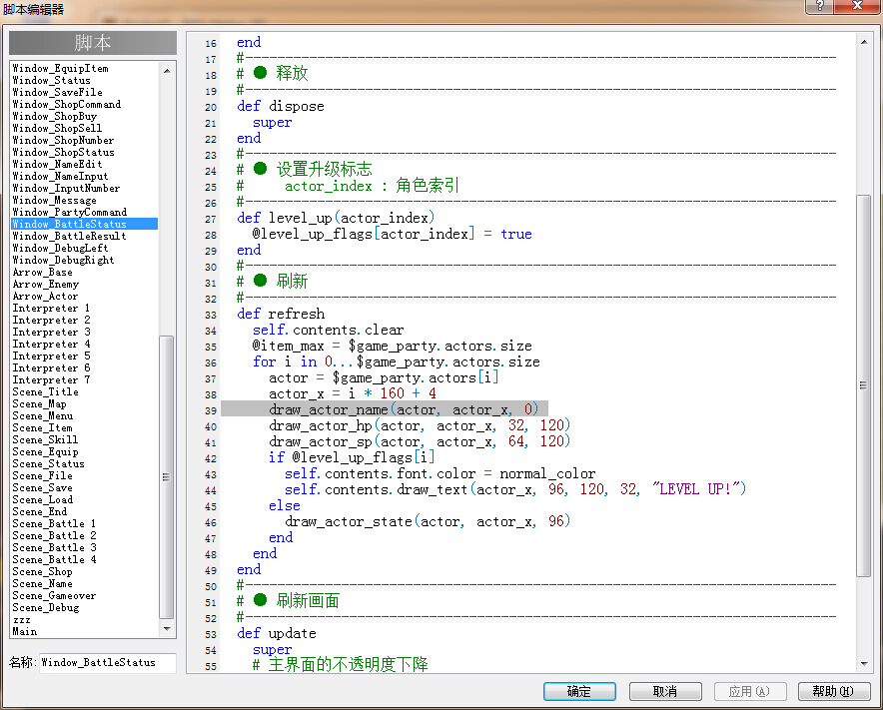Open Scene_Menu script

43,415
